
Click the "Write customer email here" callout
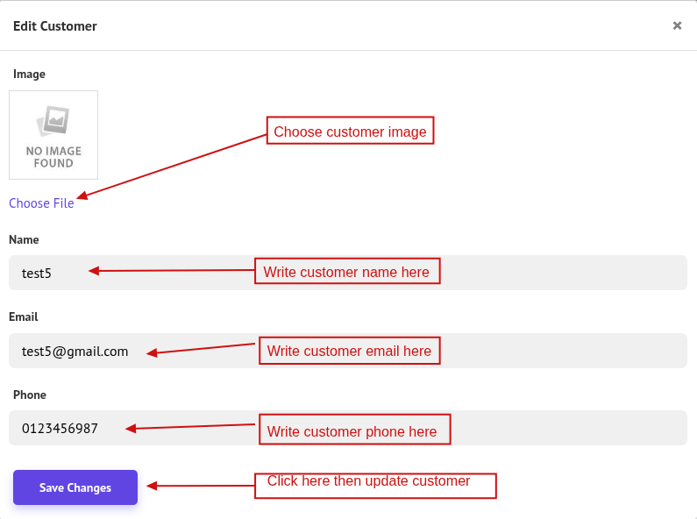[349, 351]
